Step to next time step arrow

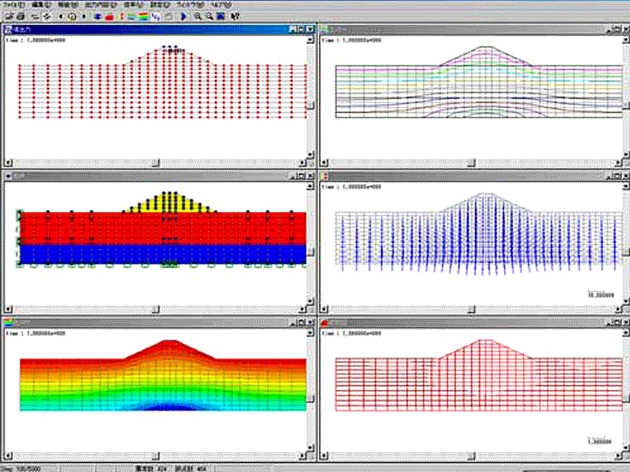(84, 15)
